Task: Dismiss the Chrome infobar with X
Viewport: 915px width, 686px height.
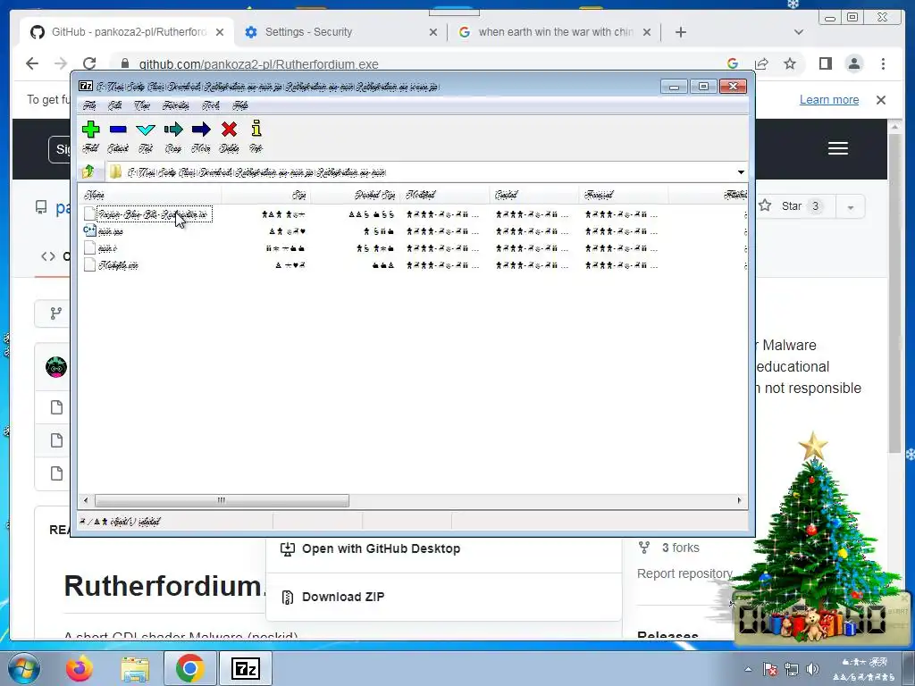Action: (880, 100)
